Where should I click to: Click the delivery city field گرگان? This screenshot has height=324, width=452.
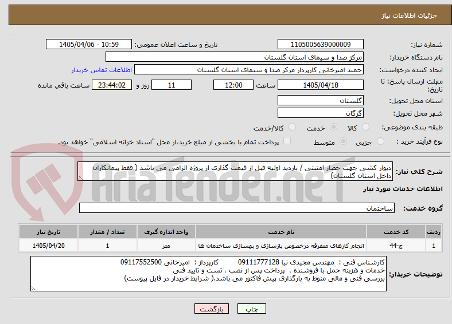(321, 113)
